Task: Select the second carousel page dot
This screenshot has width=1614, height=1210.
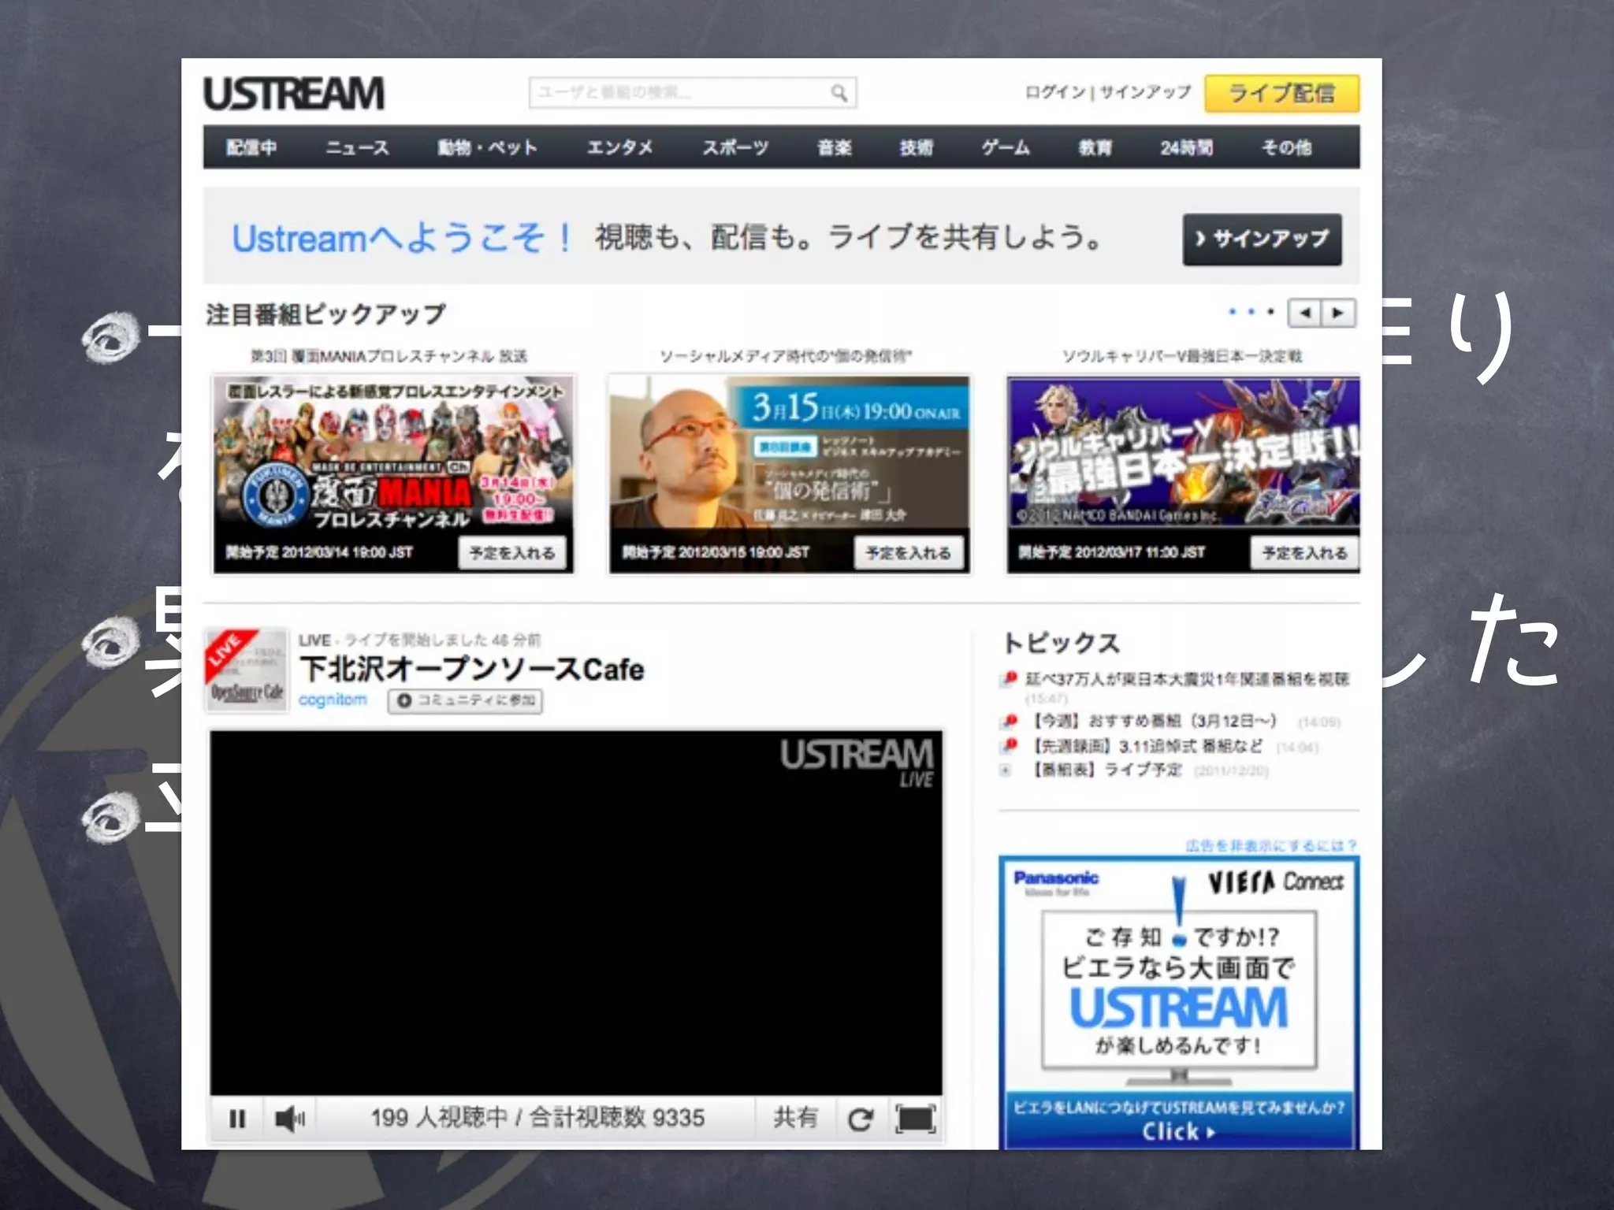Action: click(1251, 312)
